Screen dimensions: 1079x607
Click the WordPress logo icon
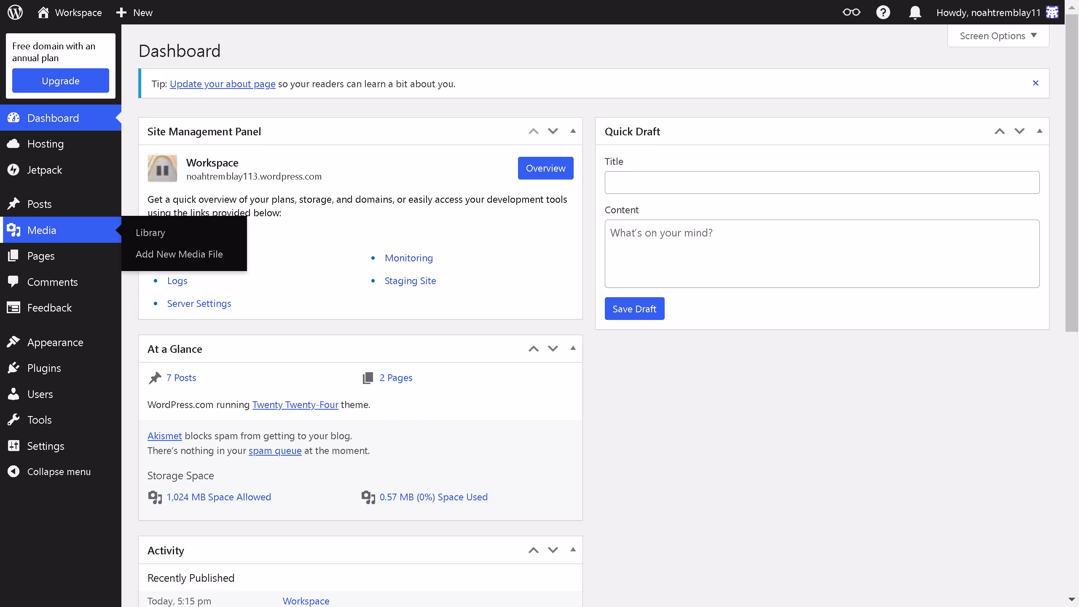(x=15, y=12)
